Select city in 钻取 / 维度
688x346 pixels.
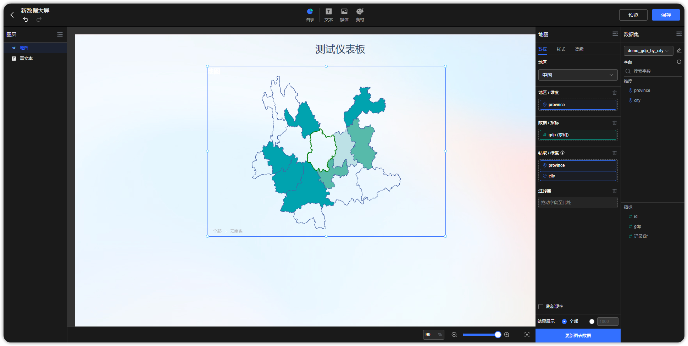click(x=578, y=176)
